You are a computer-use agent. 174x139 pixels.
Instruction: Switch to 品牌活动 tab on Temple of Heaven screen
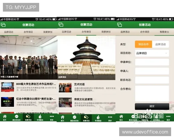coord(66,32)
